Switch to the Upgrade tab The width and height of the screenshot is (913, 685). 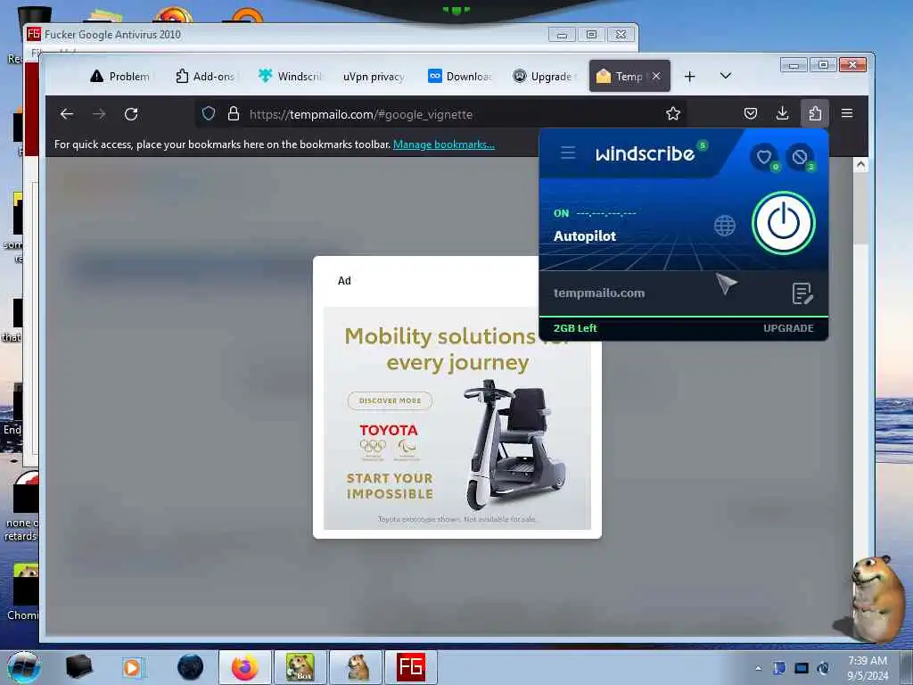click(544, 77)
